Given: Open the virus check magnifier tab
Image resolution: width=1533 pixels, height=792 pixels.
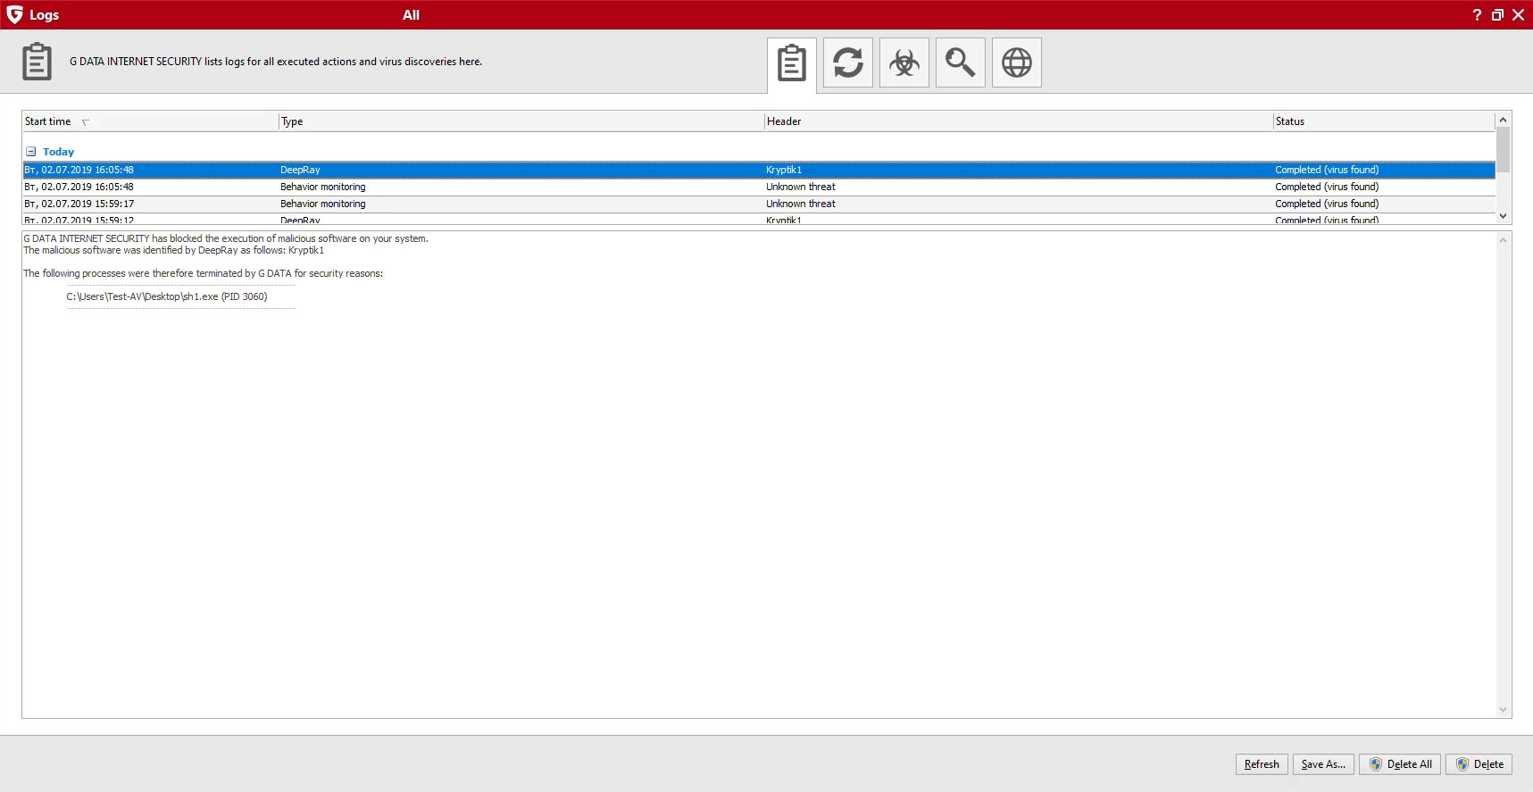Looking at the screenshot, I should click(961, 63).
